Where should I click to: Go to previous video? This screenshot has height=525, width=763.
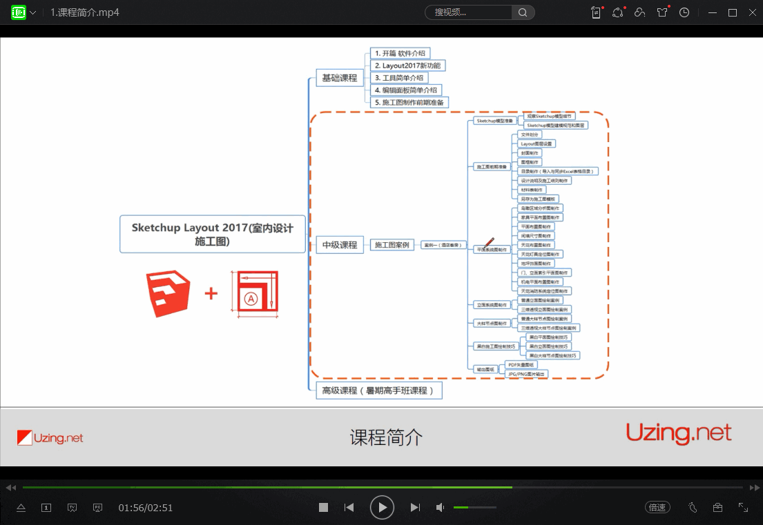click(x=349, y=508)
